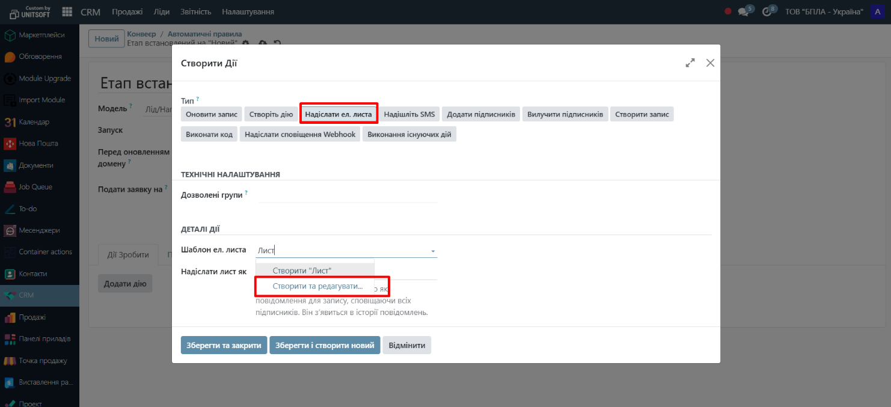Expand the dialog to full screen
891x407 pixels.
pyautogui.click(x=690, y=63)
